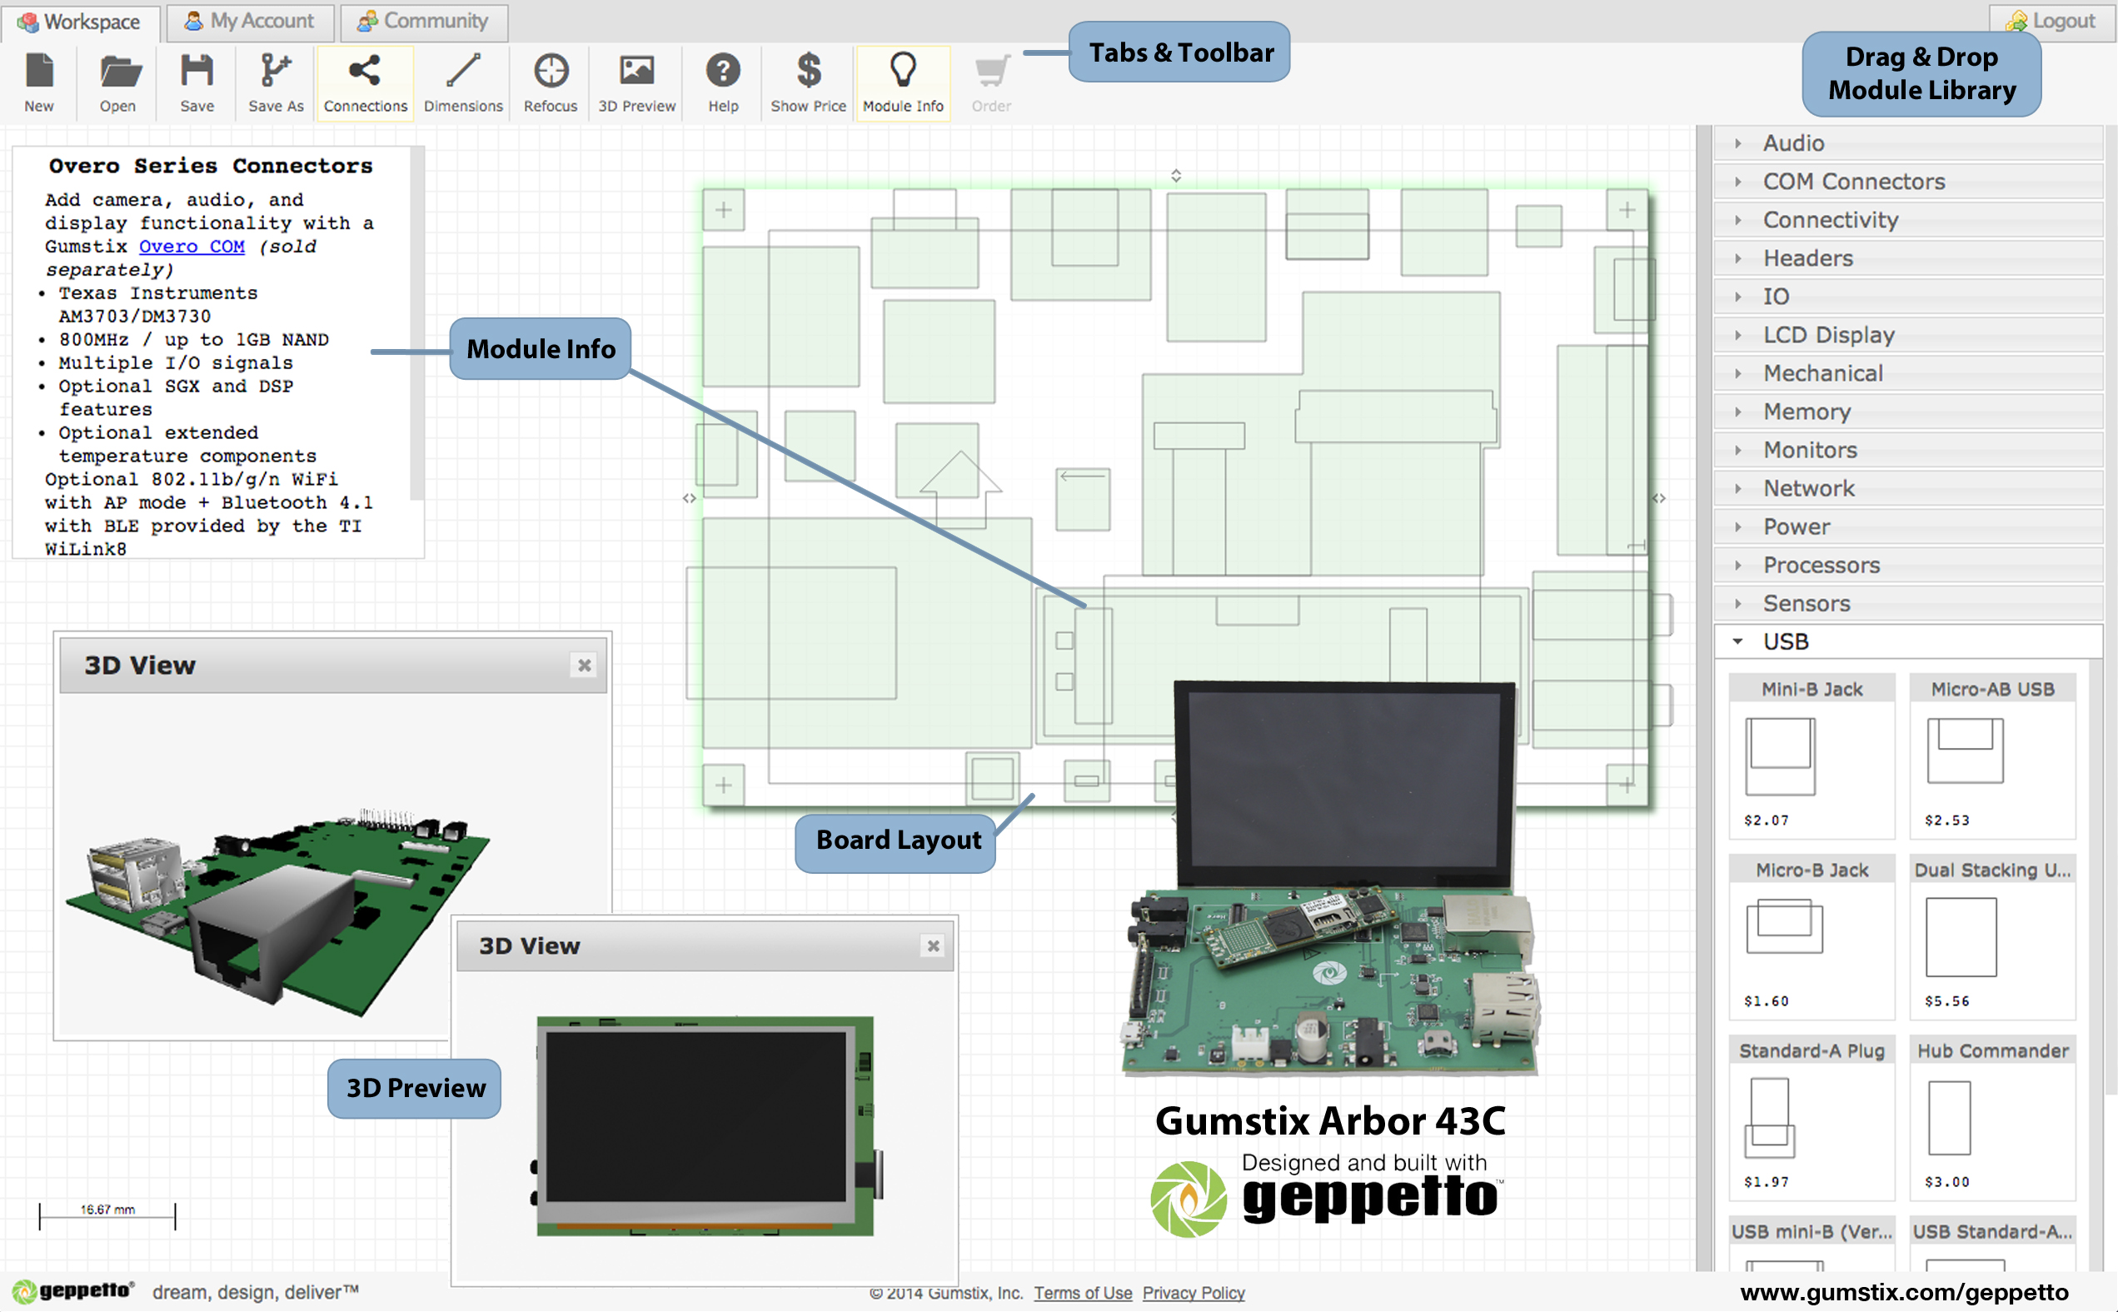Screen dimensions: 2118x1312
Task: Close the 3D View window showing the LCD
Action: point(934,945)
